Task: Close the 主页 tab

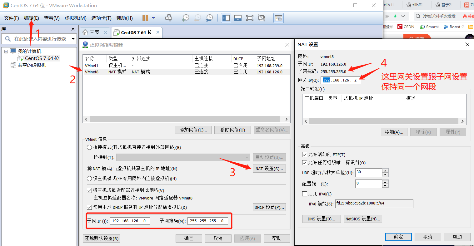Action: 105,32
